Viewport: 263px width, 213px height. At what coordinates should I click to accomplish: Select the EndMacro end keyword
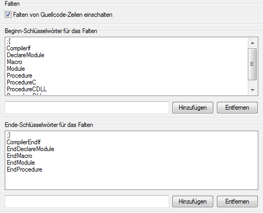[19, 156]
